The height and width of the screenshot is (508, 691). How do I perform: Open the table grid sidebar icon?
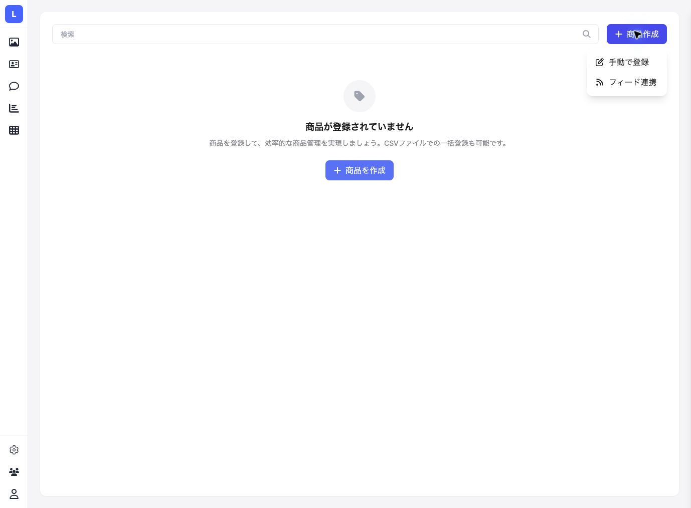pyautogui.click(x=14, y=130)
